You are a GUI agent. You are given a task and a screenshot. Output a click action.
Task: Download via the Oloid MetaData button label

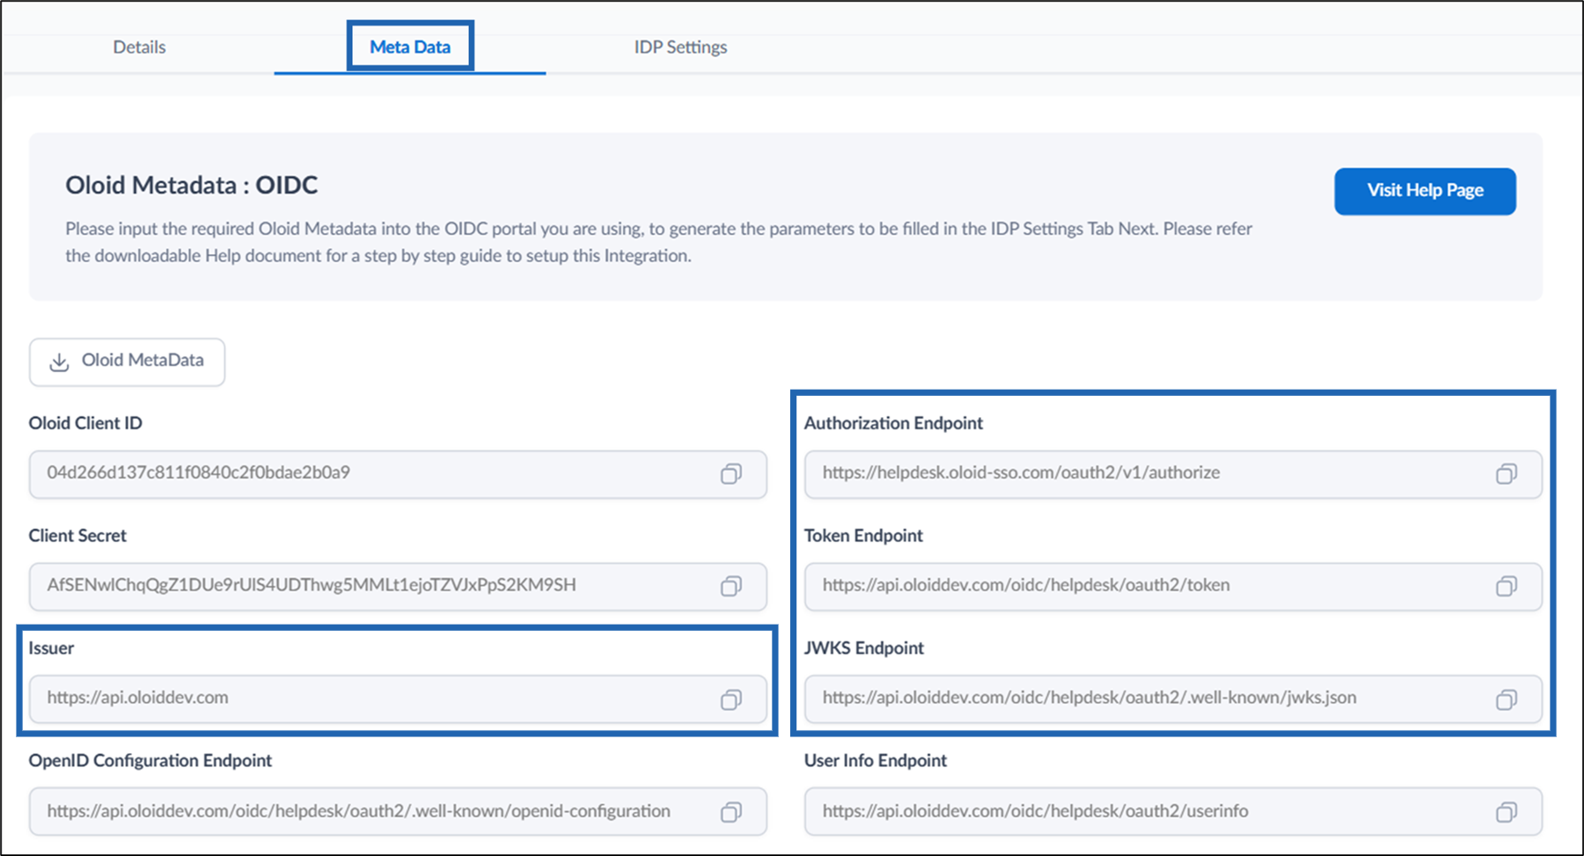pyautogui.click(x=143, y=360)
